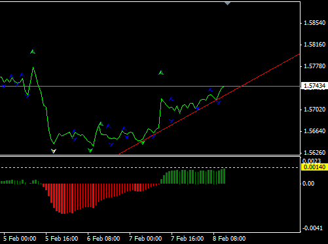Select the yellow dashed indicator level line
Image resolution: width=328 pixels, height=244 pixels.
[x=150, y=168]
